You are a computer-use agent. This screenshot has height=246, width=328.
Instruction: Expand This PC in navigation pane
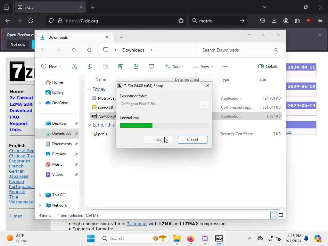(x=40, y=195)
